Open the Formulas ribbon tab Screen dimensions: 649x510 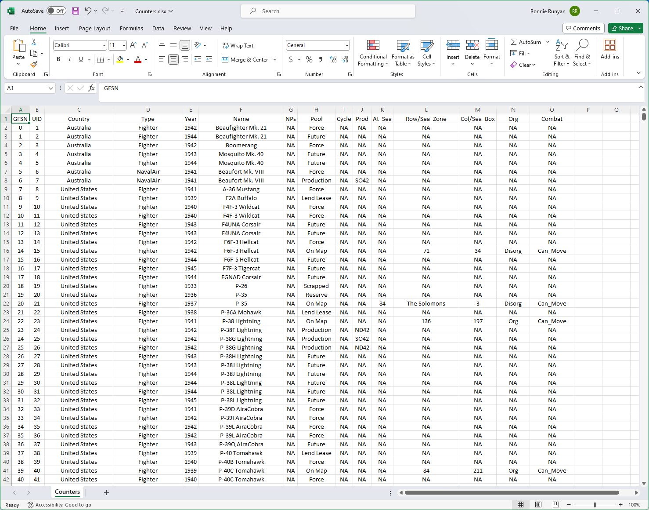point(131,29)
